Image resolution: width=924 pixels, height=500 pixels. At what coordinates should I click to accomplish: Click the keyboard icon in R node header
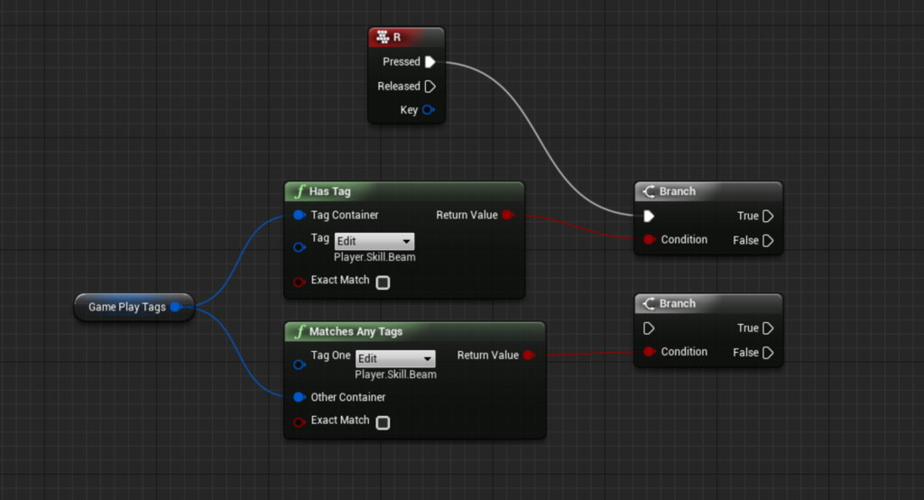(x=383, y=37)
